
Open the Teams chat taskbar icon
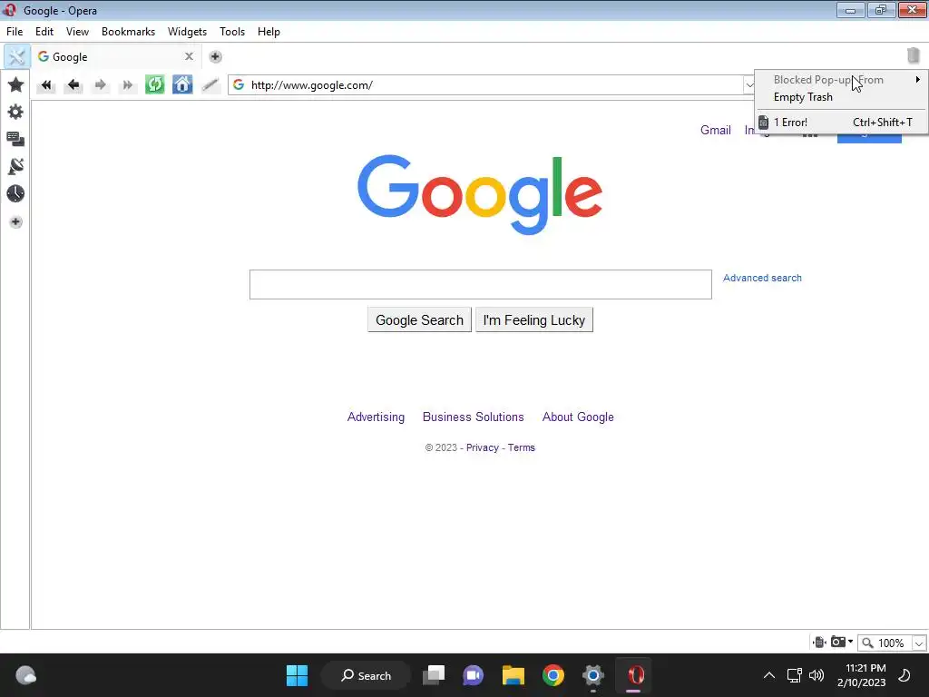pos(473,675)
